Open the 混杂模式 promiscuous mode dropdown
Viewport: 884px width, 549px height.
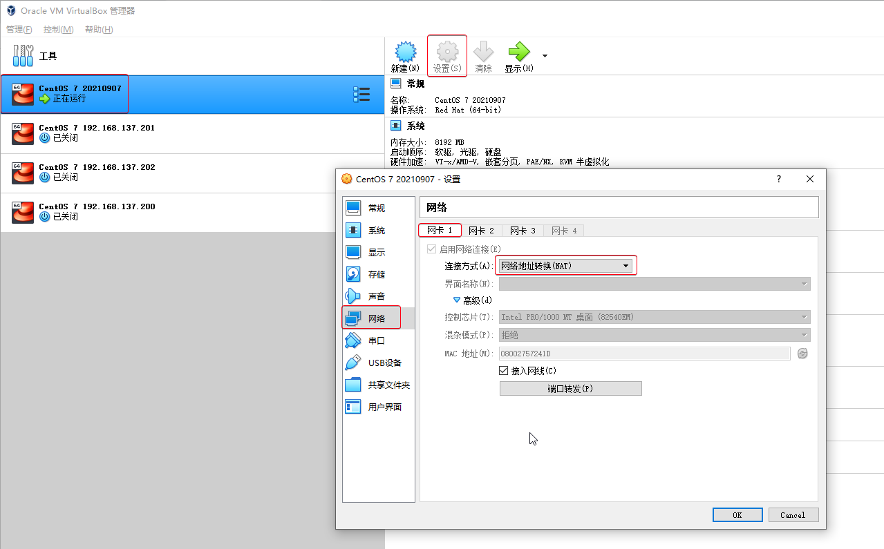click(655, 335)
